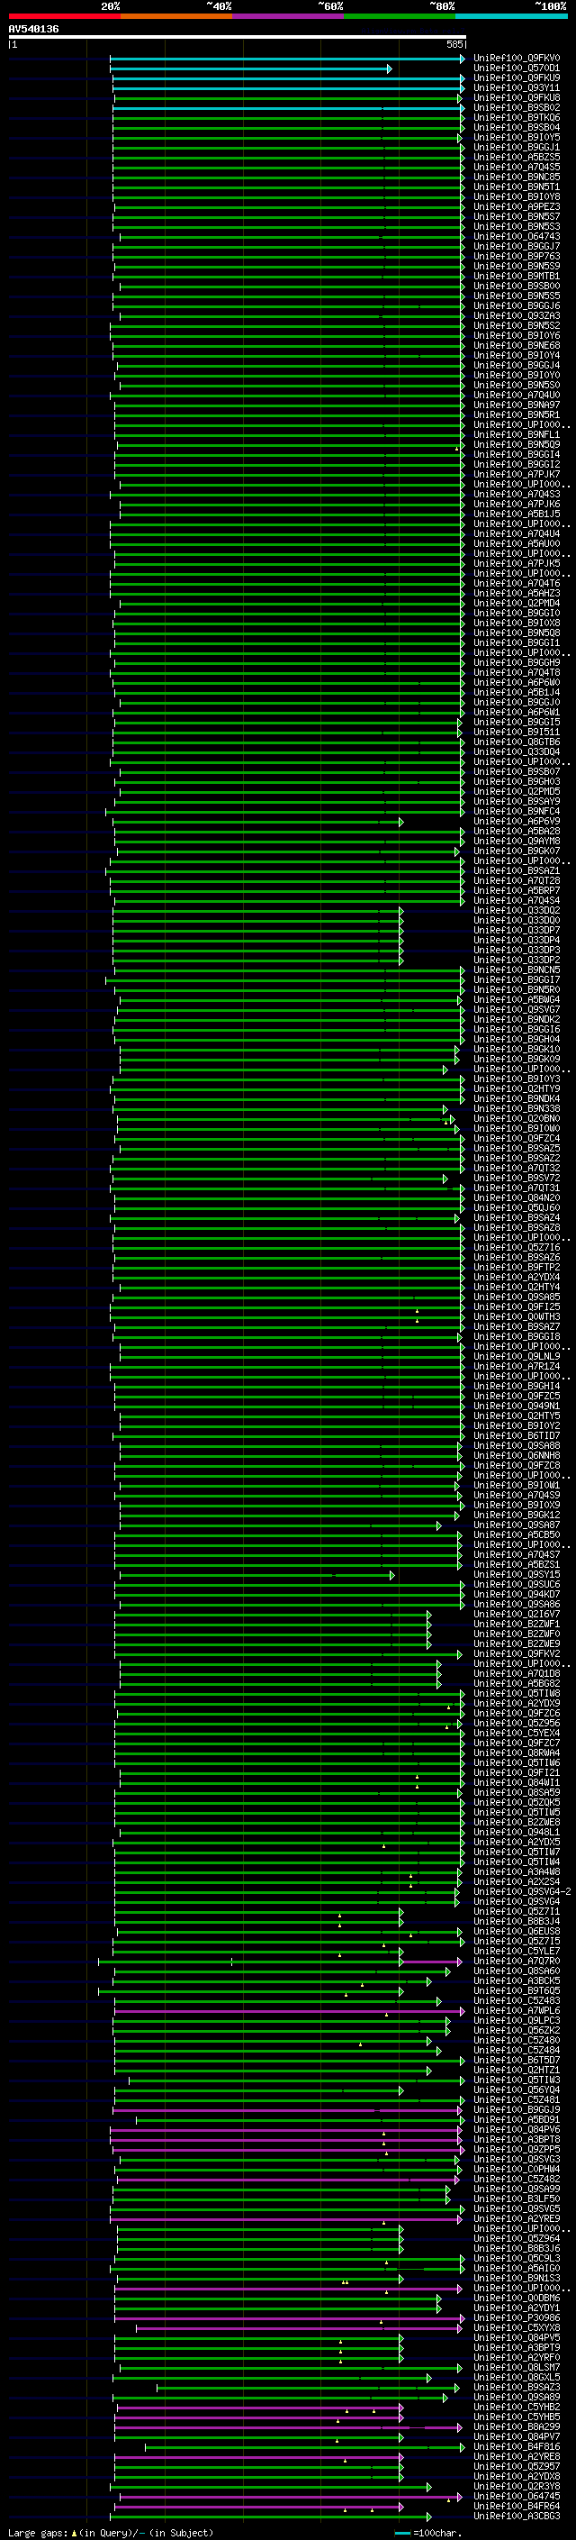Open hit UniRef100_Q6EUS8
Screen dimensions: 576x2540
(517, 1932)
